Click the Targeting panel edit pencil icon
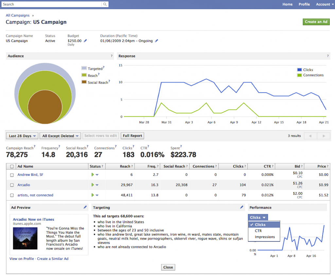Image resolution: width=335 pixels, height=276 pixels. (x=242, y=207)
